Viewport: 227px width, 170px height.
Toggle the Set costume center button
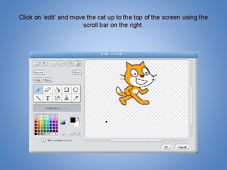click(43, 140)
